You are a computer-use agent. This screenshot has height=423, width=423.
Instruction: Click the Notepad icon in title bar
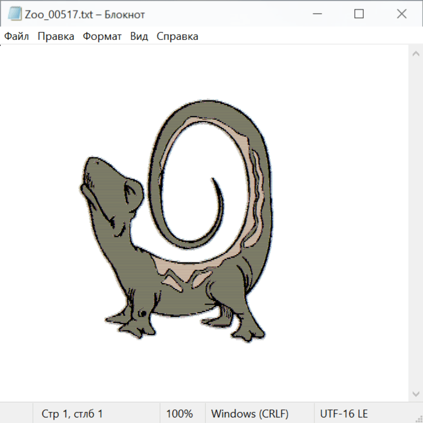pos(15,14)
